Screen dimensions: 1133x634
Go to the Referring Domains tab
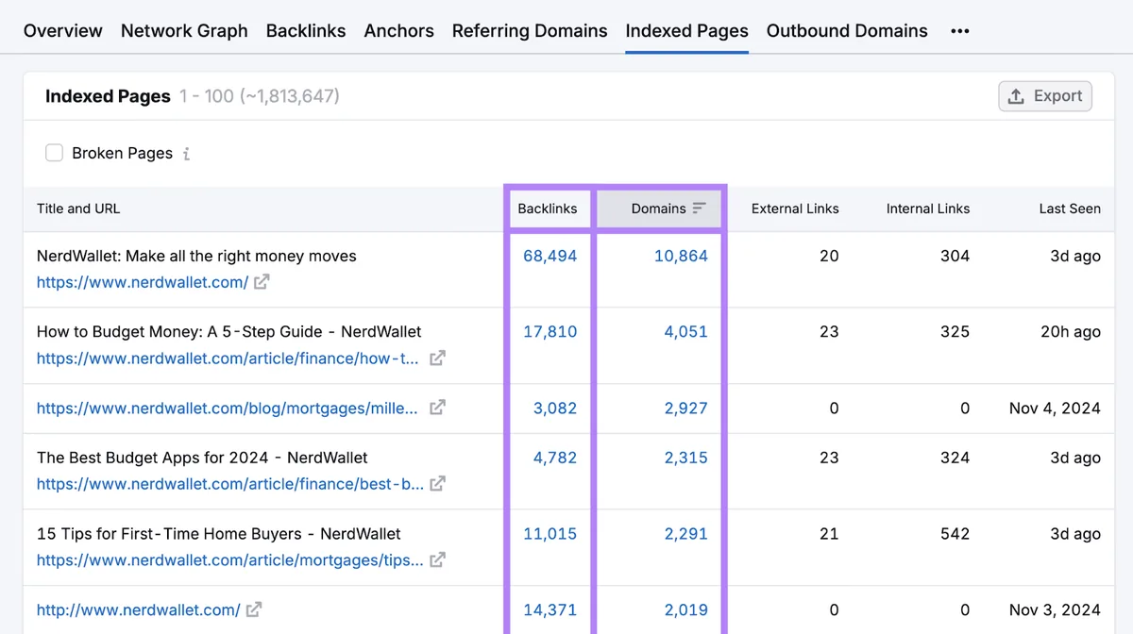[530, 31]
